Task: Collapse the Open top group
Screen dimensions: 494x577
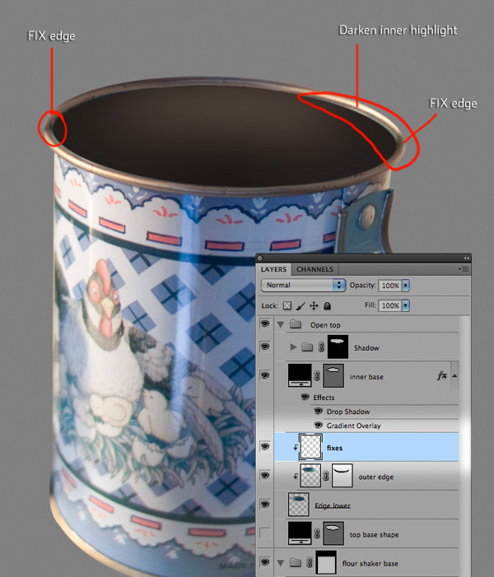Action: coord(281,325)
